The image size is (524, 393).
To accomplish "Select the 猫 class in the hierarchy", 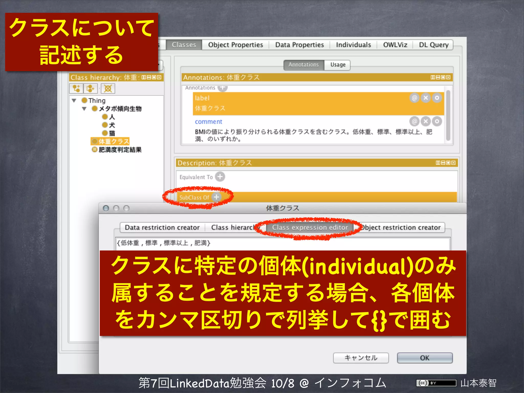I will [x=109, y=133].
